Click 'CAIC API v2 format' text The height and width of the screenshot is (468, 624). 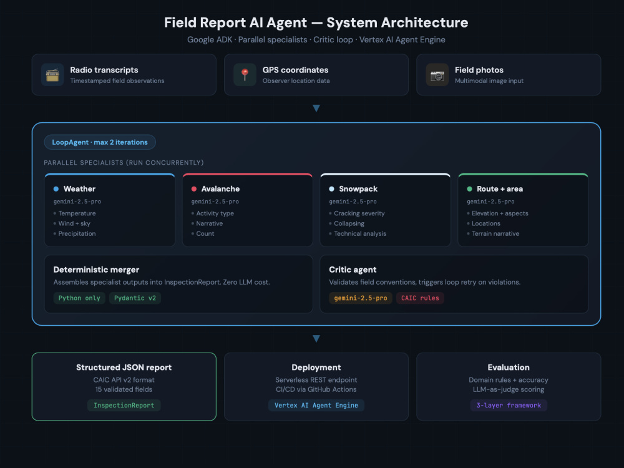point(124,380)
